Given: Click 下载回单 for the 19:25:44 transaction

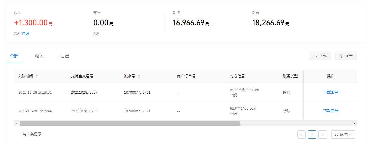Looking at the screenshot, I should pyautogui.click(x=330, y=111).
